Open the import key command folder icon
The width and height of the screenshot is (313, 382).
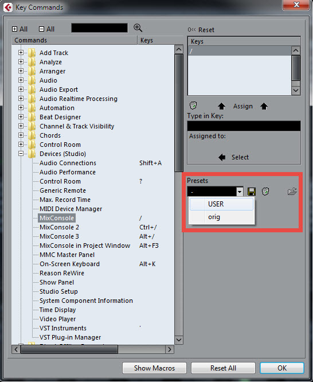pos(292,192)
